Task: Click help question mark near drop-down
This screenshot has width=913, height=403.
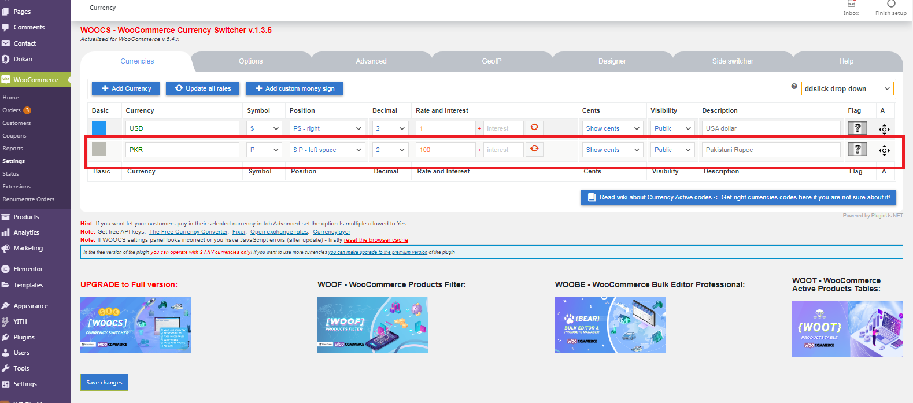Action: (794, 86)
